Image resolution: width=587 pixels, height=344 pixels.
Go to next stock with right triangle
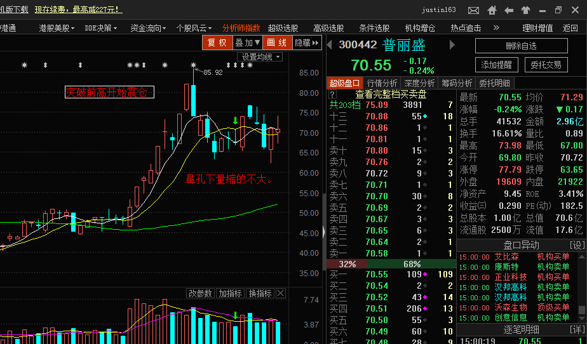point(452,45)
